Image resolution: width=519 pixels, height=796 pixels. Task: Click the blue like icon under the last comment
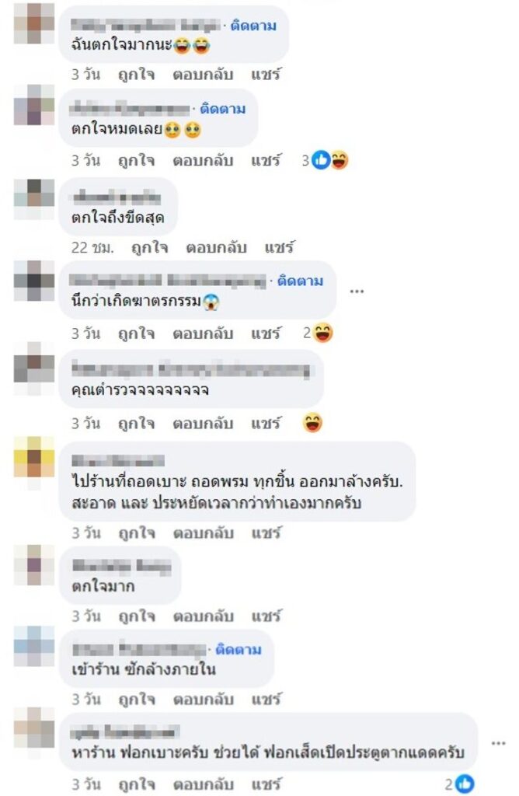(465, 784)
